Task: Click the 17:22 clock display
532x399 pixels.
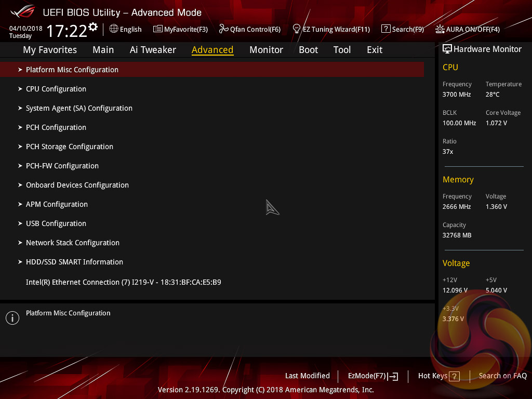Action: tap(67, 31)
